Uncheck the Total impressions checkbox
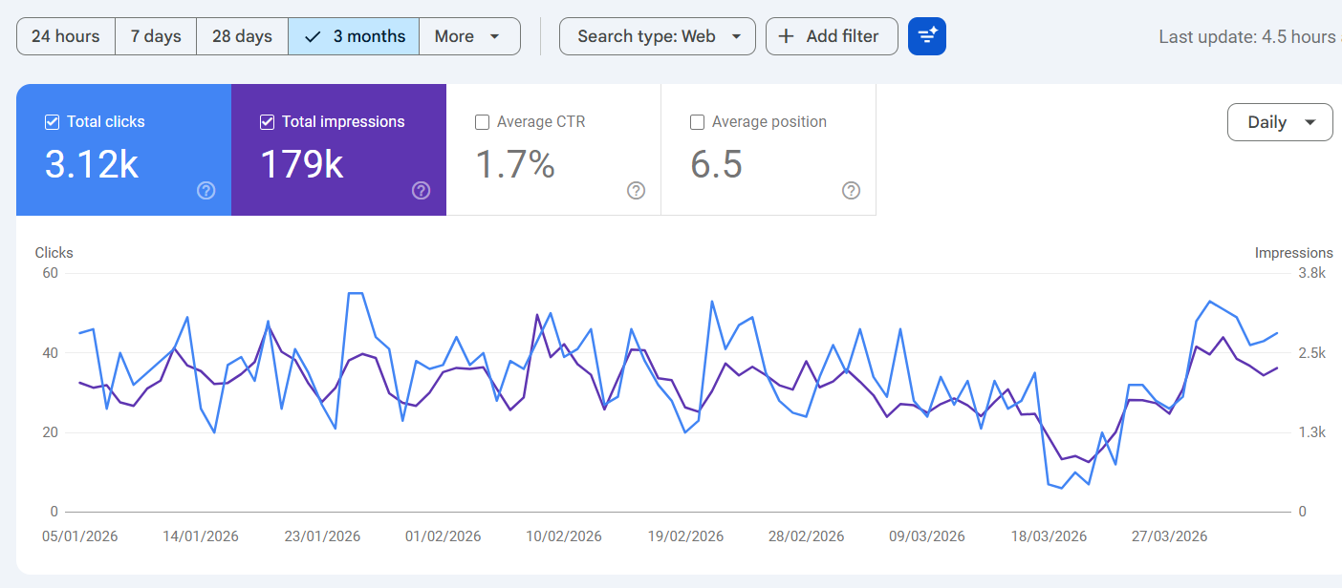The image size is (1342, 588). pyautogui.click(x=268, y=122)
